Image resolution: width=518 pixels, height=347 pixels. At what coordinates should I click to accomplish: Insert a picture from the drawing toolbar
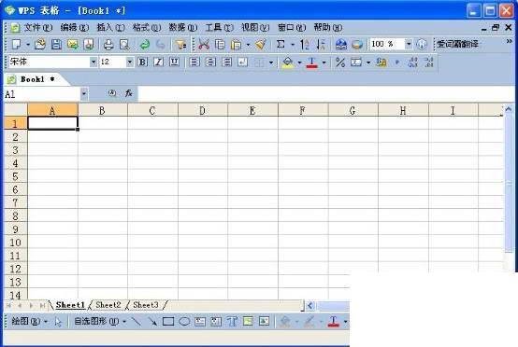[264, 321]
